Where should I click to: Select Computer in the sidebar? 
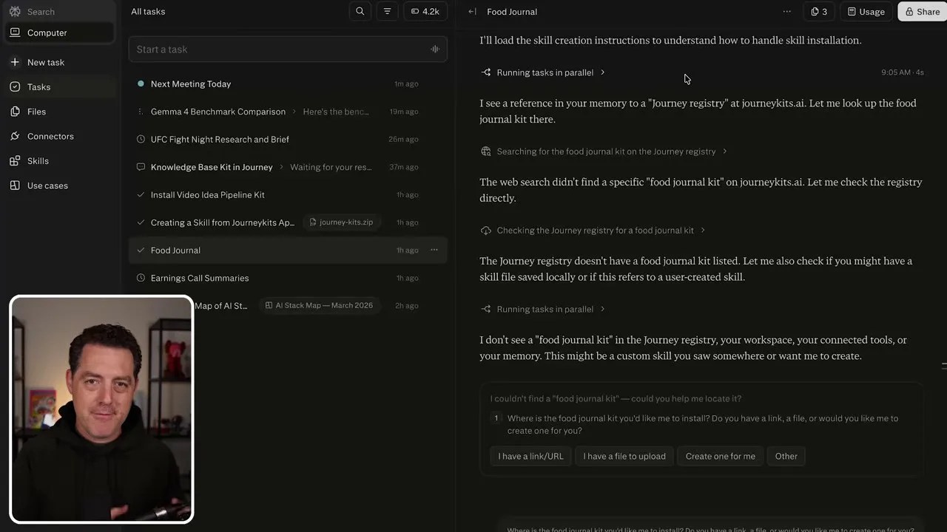tap(59, 33)
